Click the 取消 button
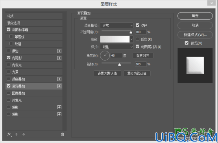Viewport: 218px width, 143px height. tap(195, 25)
